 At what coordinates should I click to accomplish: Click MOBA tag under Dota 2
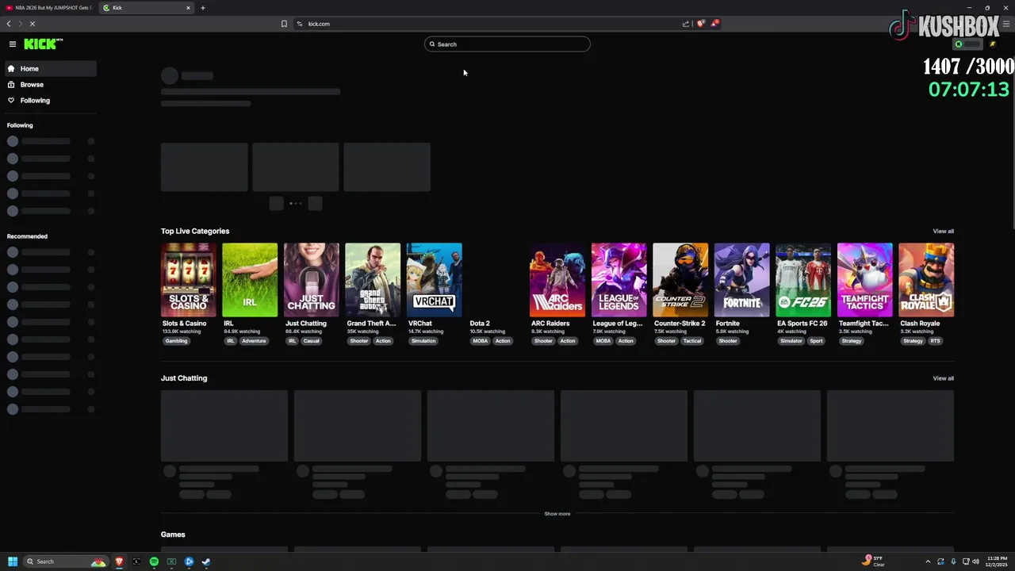481,341
